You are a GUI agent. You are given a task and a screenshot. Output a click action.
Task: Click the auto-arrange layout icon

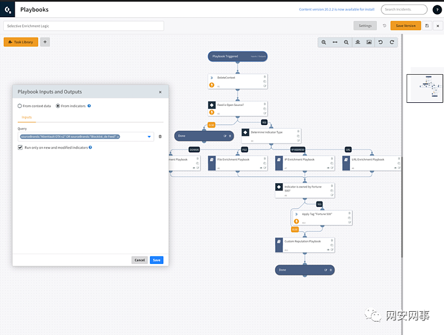(x=358, y=42)
